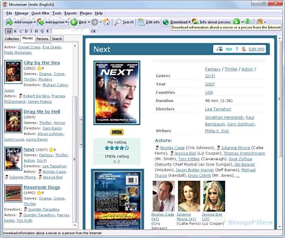Toggle letter filter N

point(36,31)
